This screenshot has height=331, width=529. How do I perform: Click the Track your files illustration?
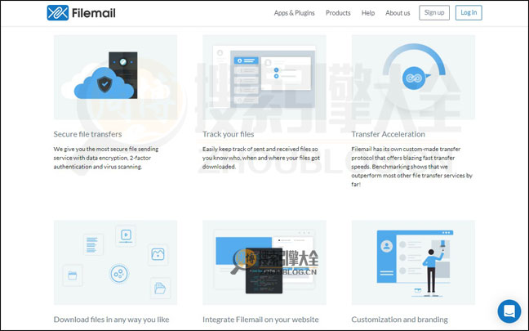(x=264, y=77)
